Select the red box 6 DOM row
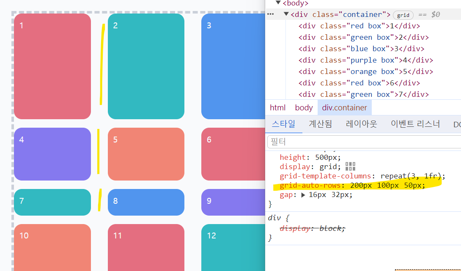This screenshot has width=461, height=271. pyautogui.click(x=359, y=83)
